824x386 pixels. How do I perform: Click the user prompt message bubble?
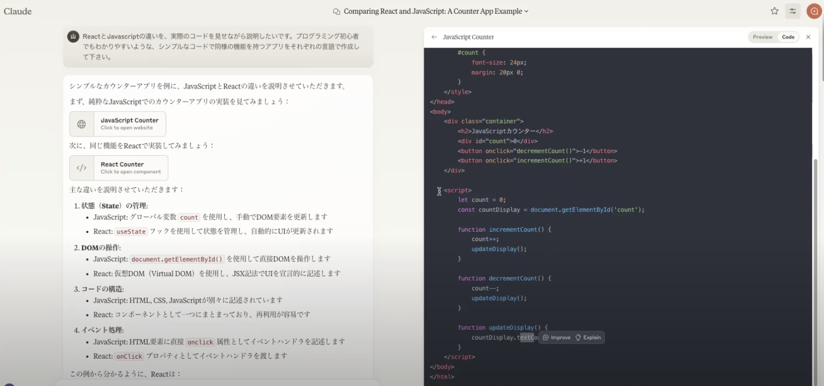tap(218, 46)
